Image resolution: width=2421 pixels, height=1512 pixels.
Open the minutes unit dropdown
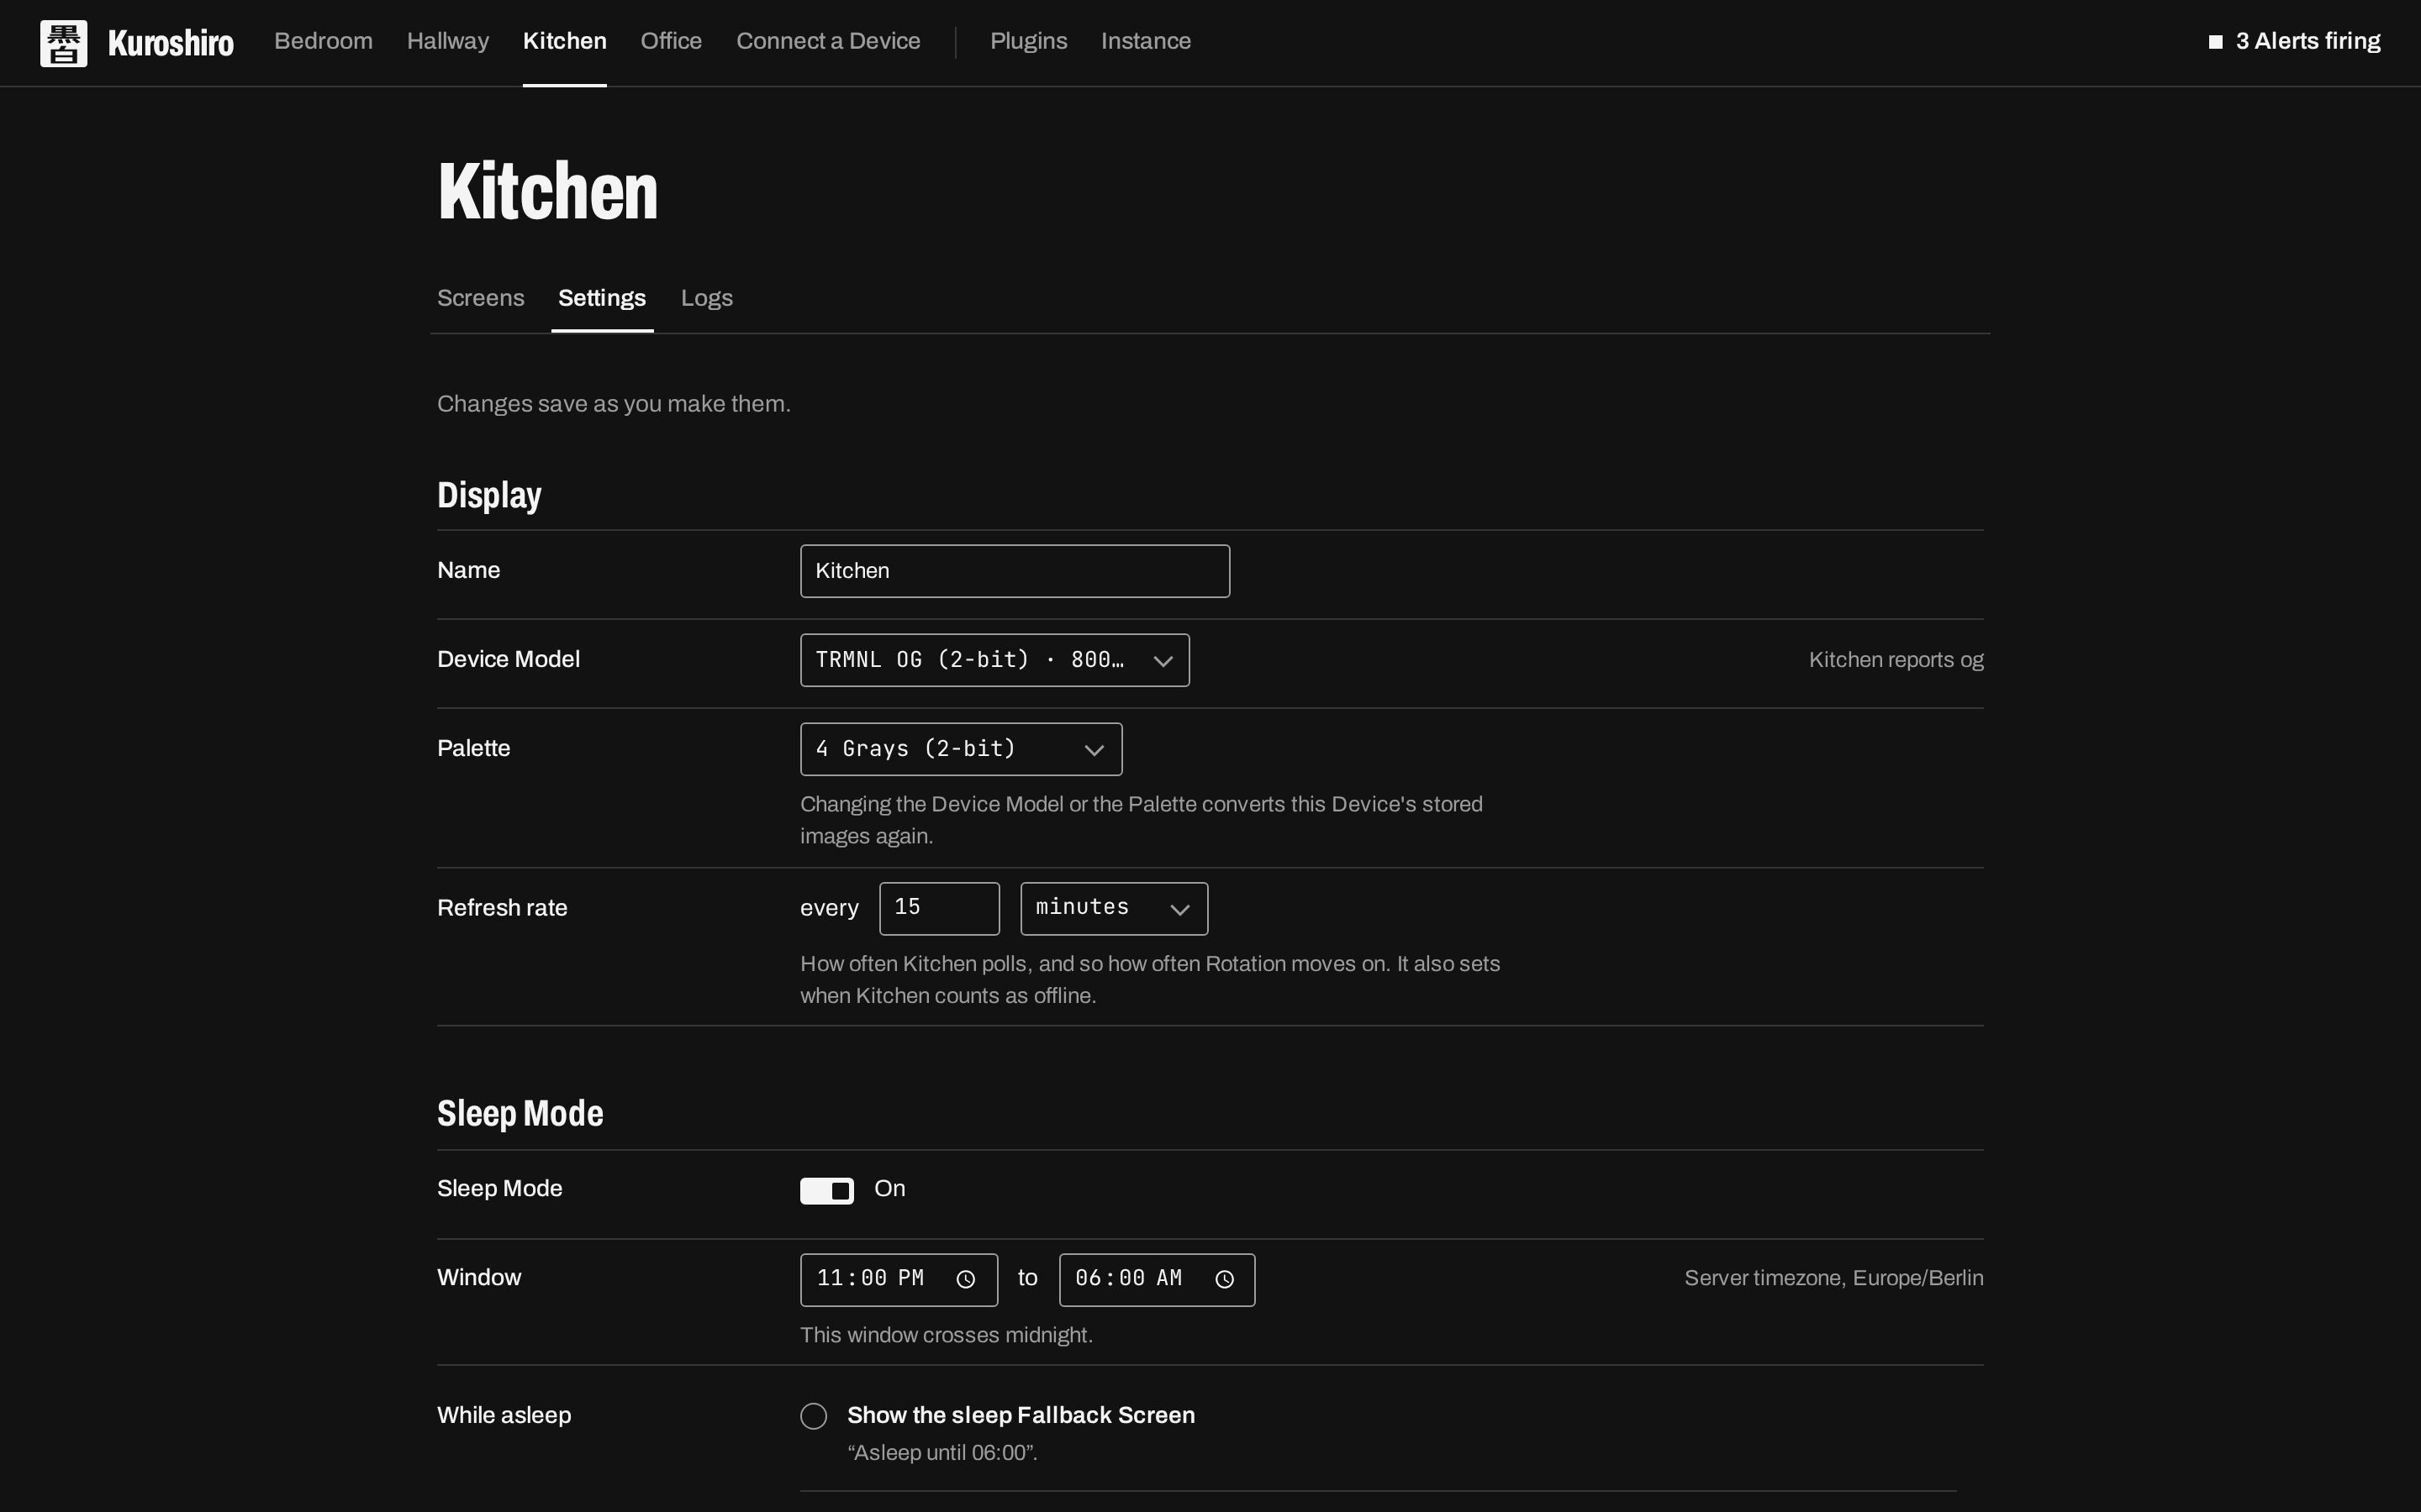tap(1114, 908)
